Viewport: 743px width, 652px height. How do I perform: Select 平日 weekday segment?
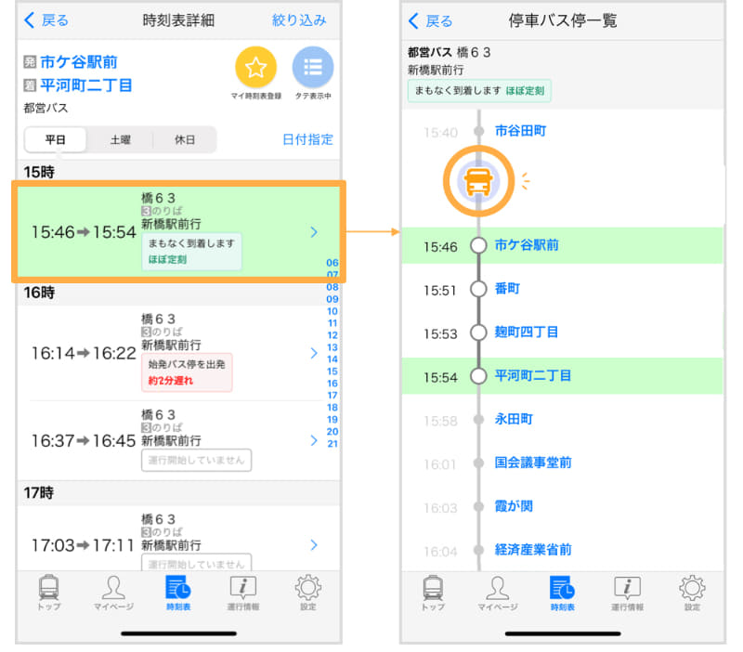[x=56, y=140]
